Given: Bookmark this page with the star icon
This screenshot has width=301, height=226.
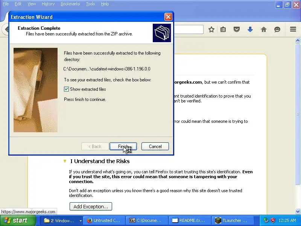Looking at the screenshot, I should pos(211,29).
